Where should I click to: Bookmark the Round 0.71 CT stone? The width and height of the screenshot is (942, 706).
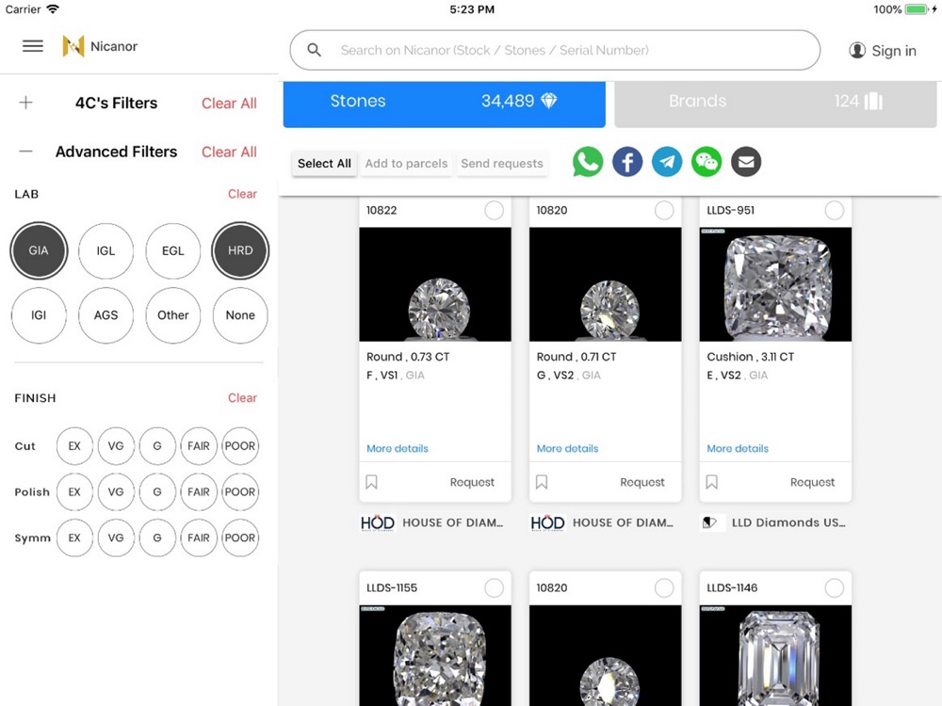pos(542,482)
